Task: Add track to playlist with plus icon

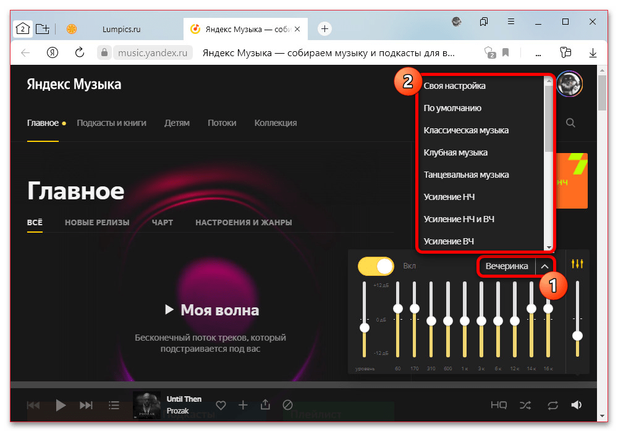Action: click(243, 404)
